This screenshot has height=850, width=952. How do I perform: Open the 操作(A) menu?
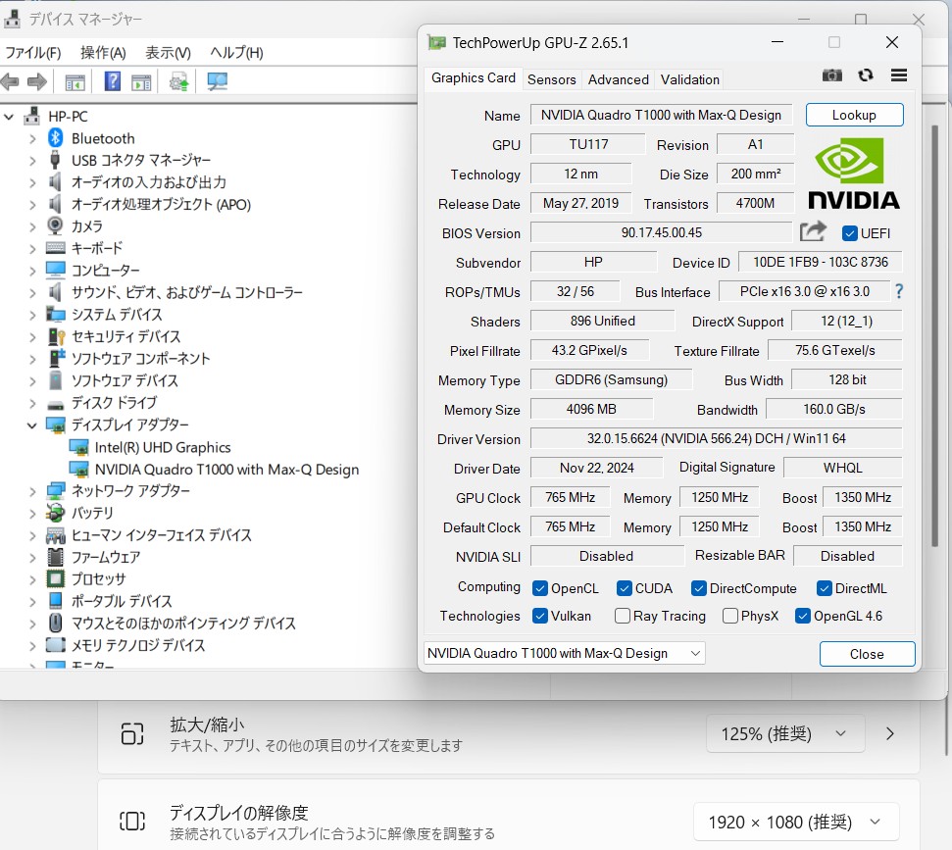click(x=103, y=53)
